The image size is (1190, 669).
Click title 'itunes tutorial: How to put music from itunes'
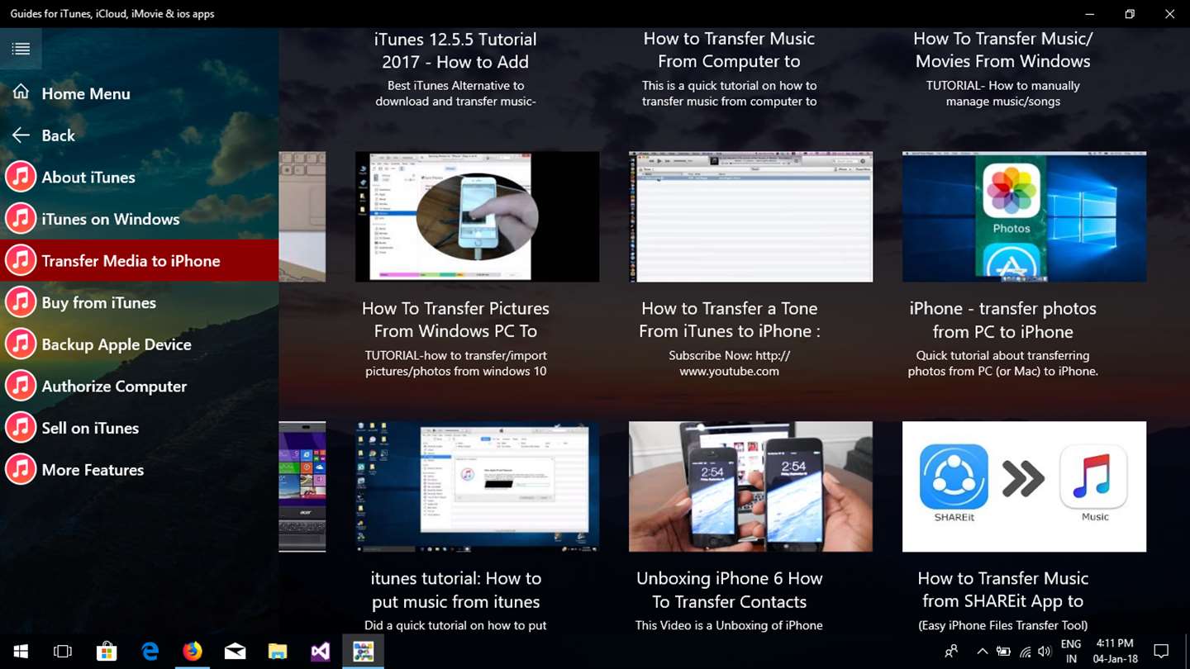(x=455, y=590)
